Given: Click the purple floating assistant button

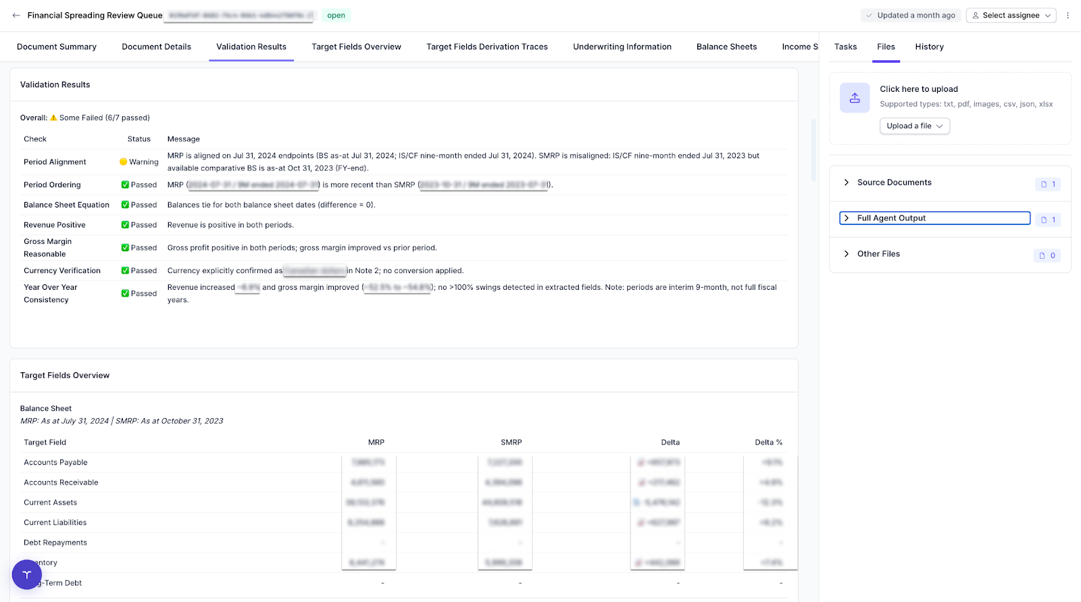Looking at the screenshot, I should [x=27, y=575].
